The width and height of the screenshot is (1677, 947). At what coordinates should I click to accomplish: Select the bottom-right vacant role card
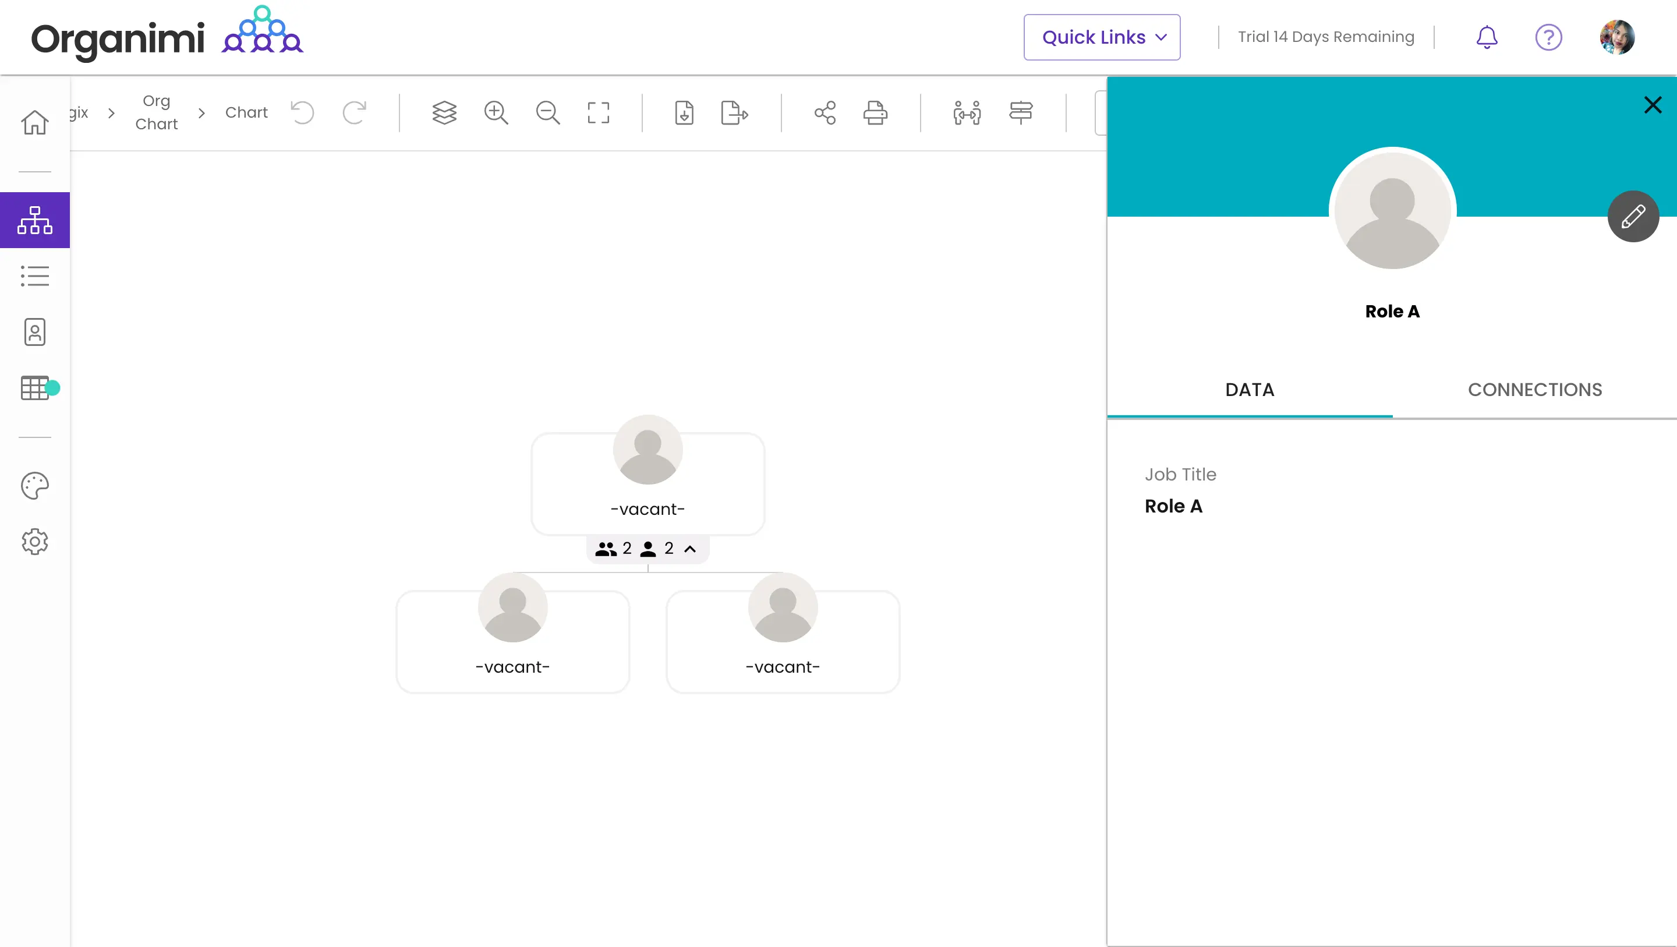[x=783, y=642]
